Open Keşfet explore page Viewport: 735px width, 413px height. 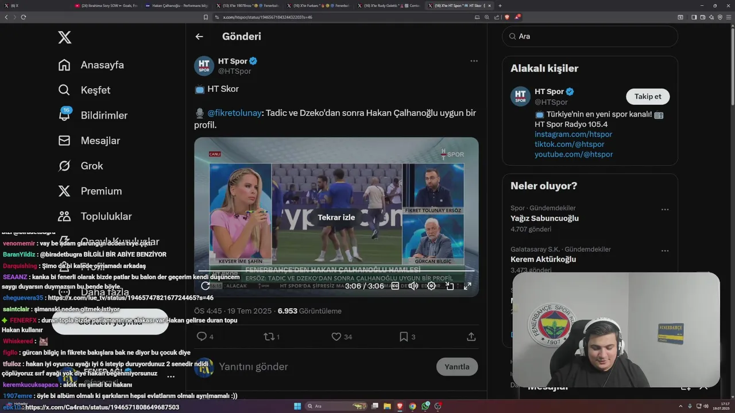pos(84,90)
